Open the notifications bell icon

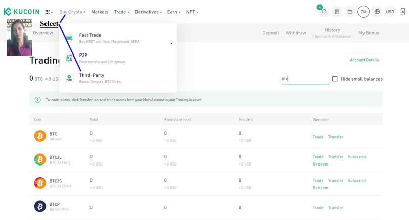324,12
